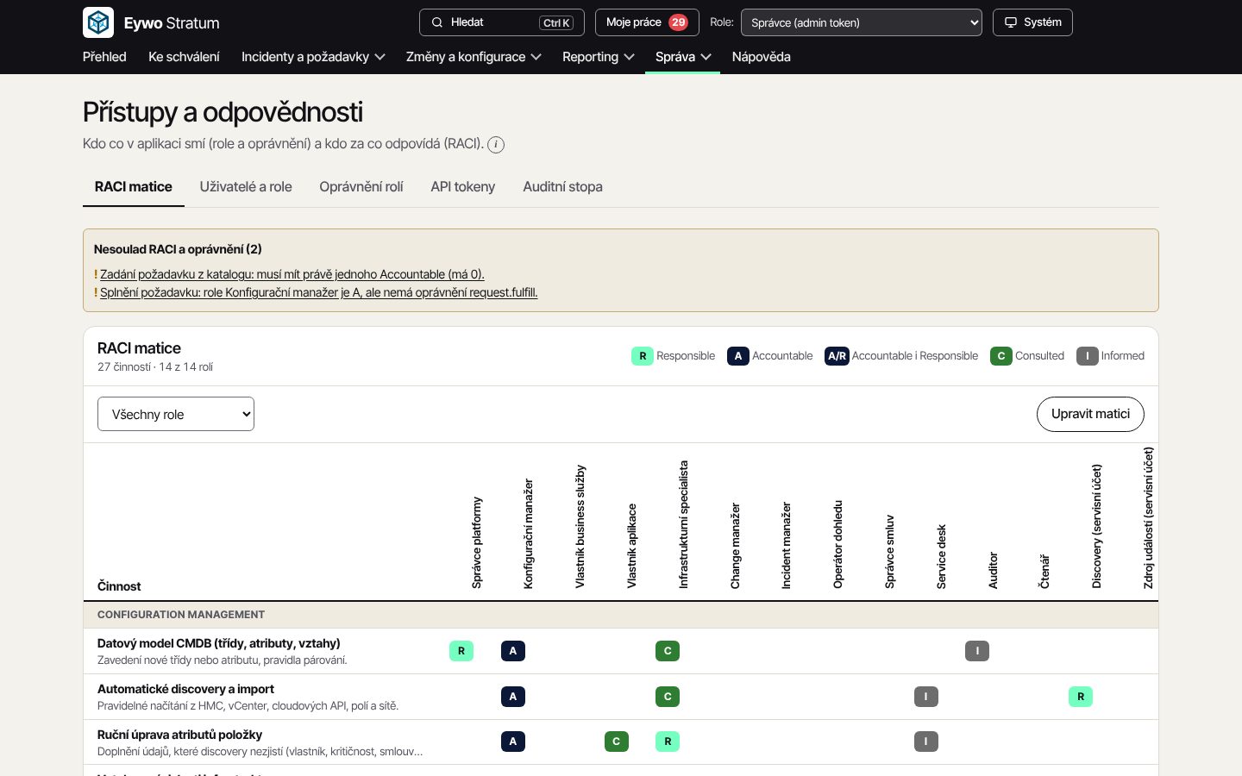Focus the Hledat search field
The image size is (1242, 776).
tap(502, 22)
